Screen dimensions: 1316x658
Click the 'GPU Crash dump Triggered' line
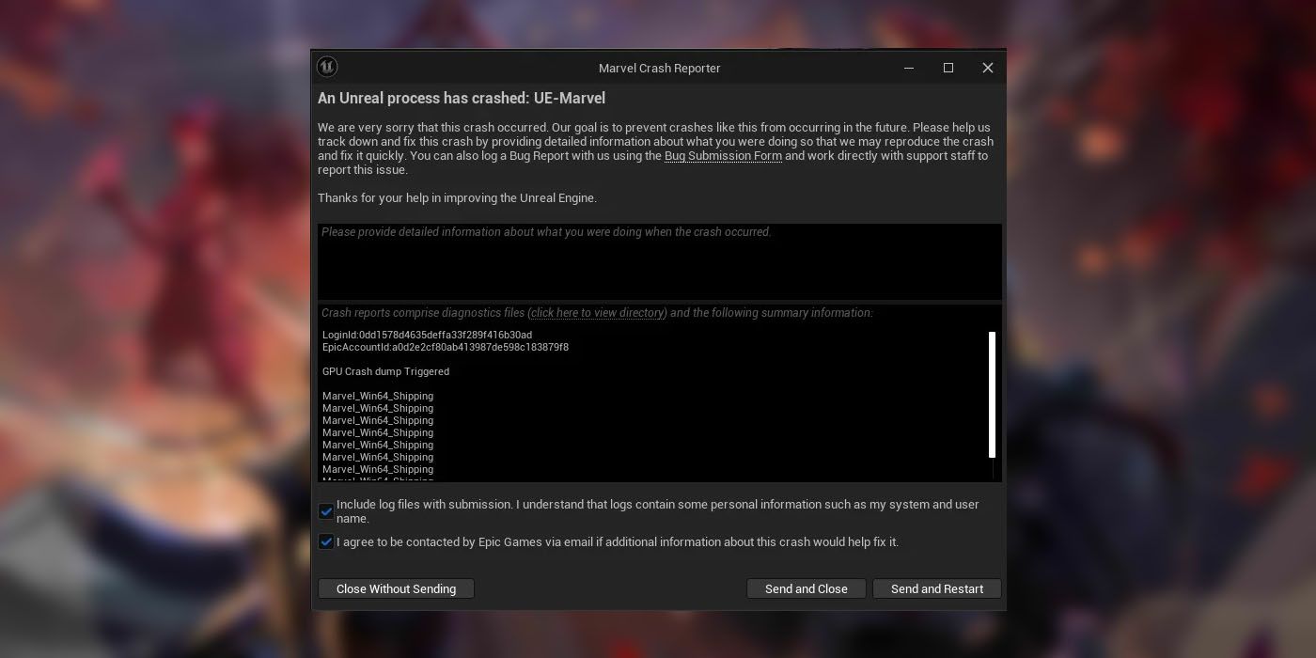point(385,372)
